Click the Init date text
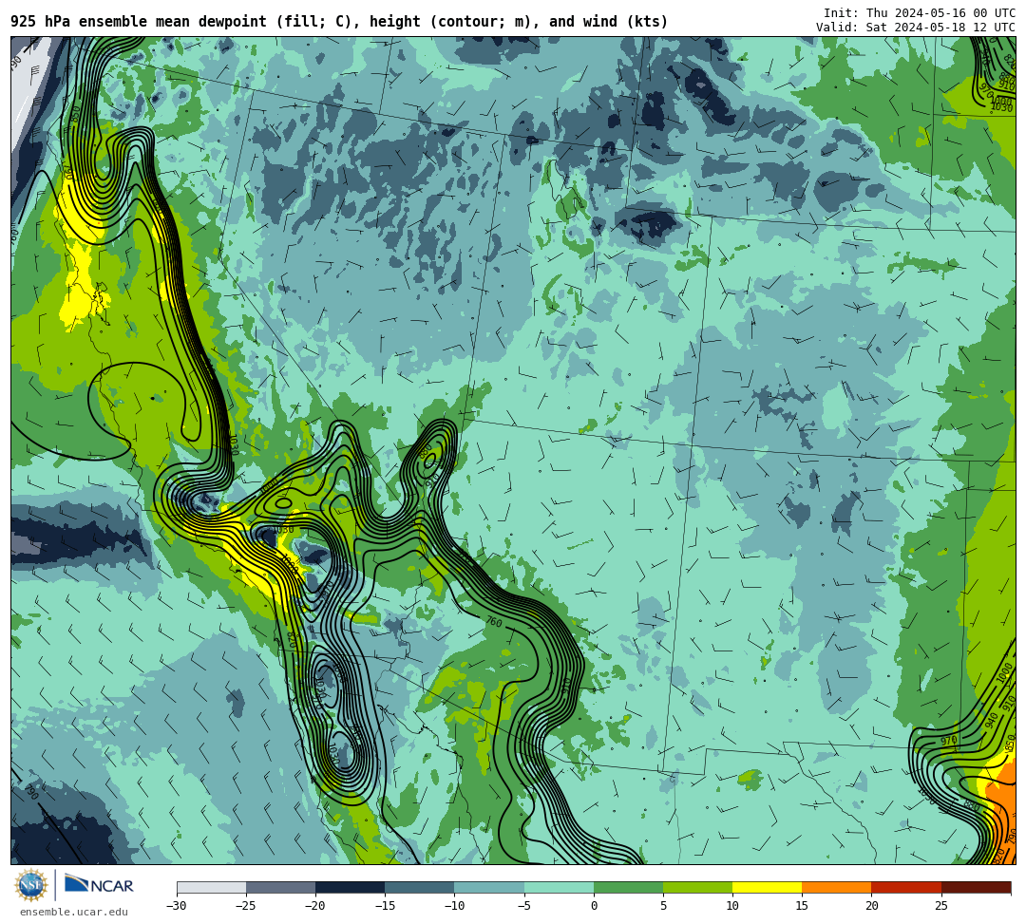This screenshot has width=1026, height=924. coord(920,13)
